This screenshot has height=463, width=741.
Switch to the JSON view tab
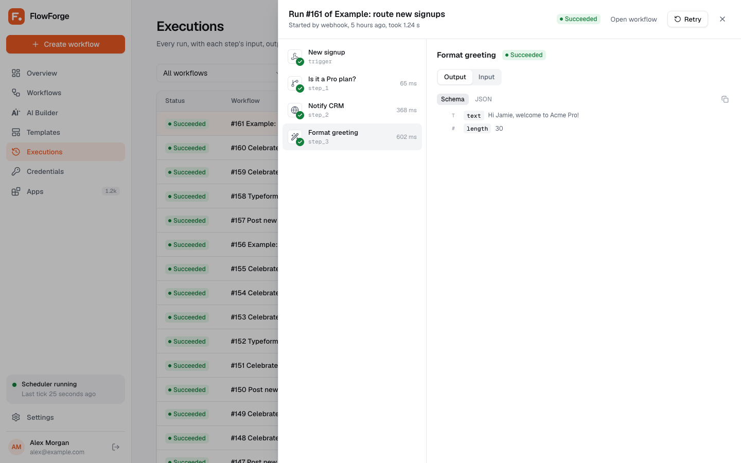tap(483, 99)
